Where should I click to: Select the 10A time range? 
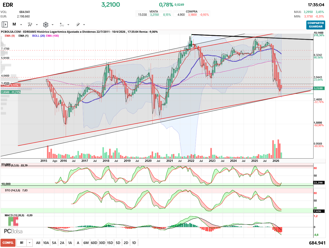[x=46, y=243]
